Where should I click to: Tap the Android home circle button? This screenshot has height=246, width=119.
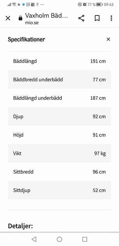pos(59,239)
